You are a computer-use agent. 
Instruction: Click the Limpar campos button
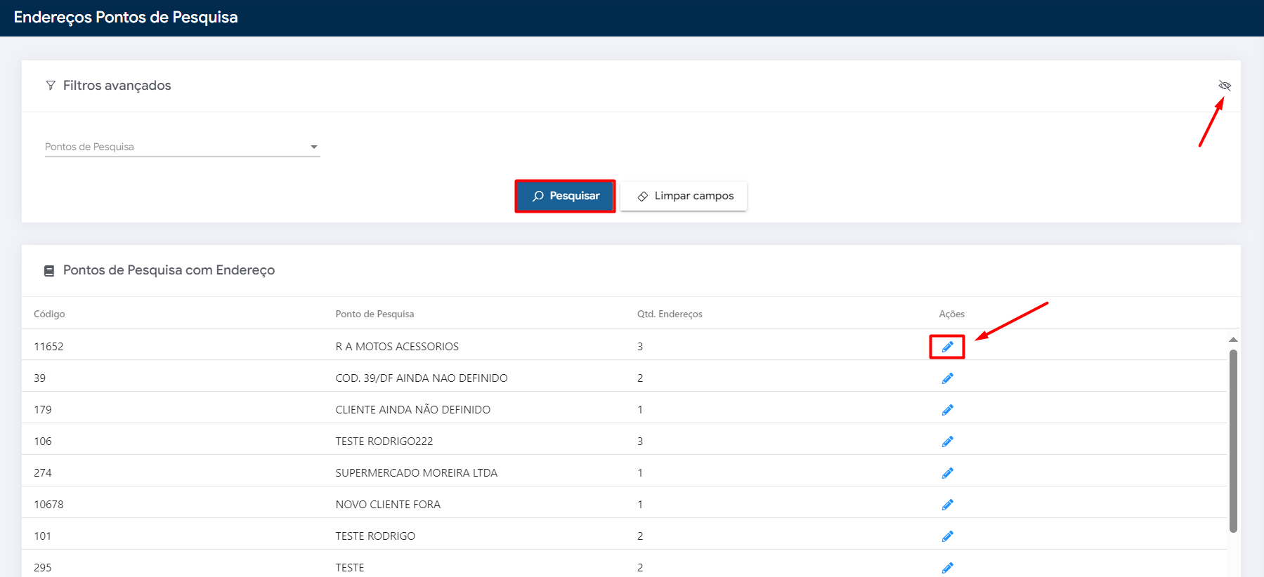pyautogui.click(x=684, y=196)
